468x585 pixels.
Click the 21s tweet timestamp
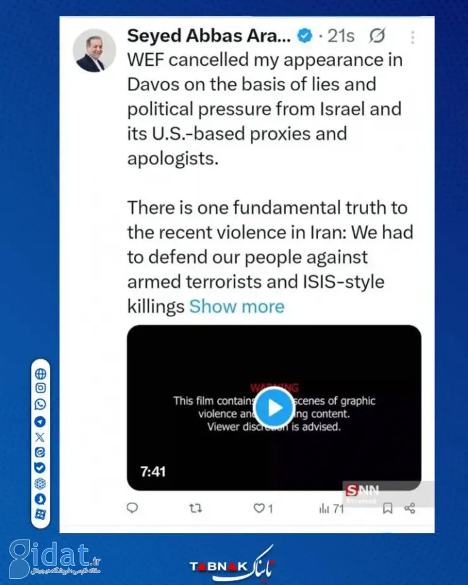click(341, 36)
